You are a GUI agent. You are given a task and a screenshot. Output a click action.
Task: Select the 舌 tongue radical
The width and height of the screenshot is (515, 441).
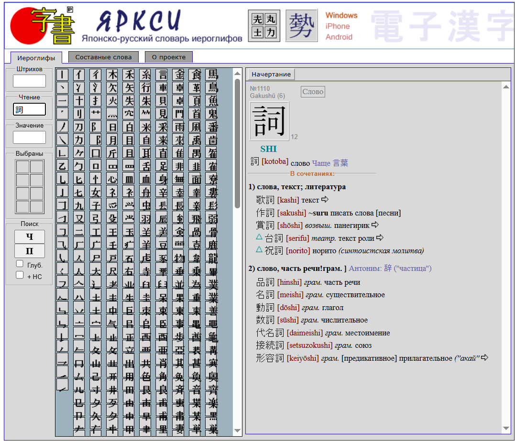click(145, 166)
